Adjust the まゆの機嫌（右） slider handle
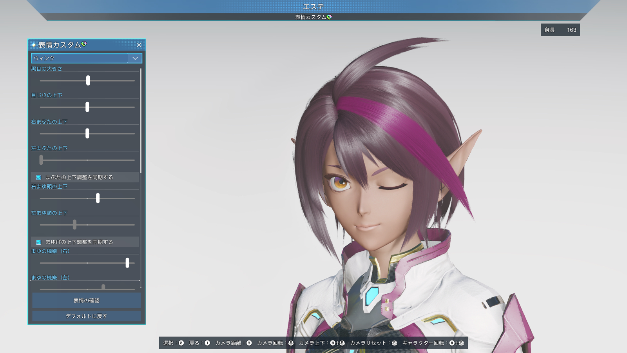The image size is (627, 353). 127,263
